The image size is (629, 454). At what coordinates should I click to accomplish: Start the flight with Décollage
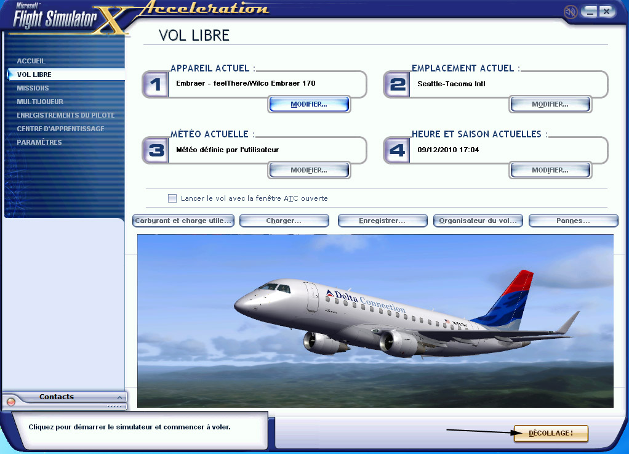(x=551, y=433)
